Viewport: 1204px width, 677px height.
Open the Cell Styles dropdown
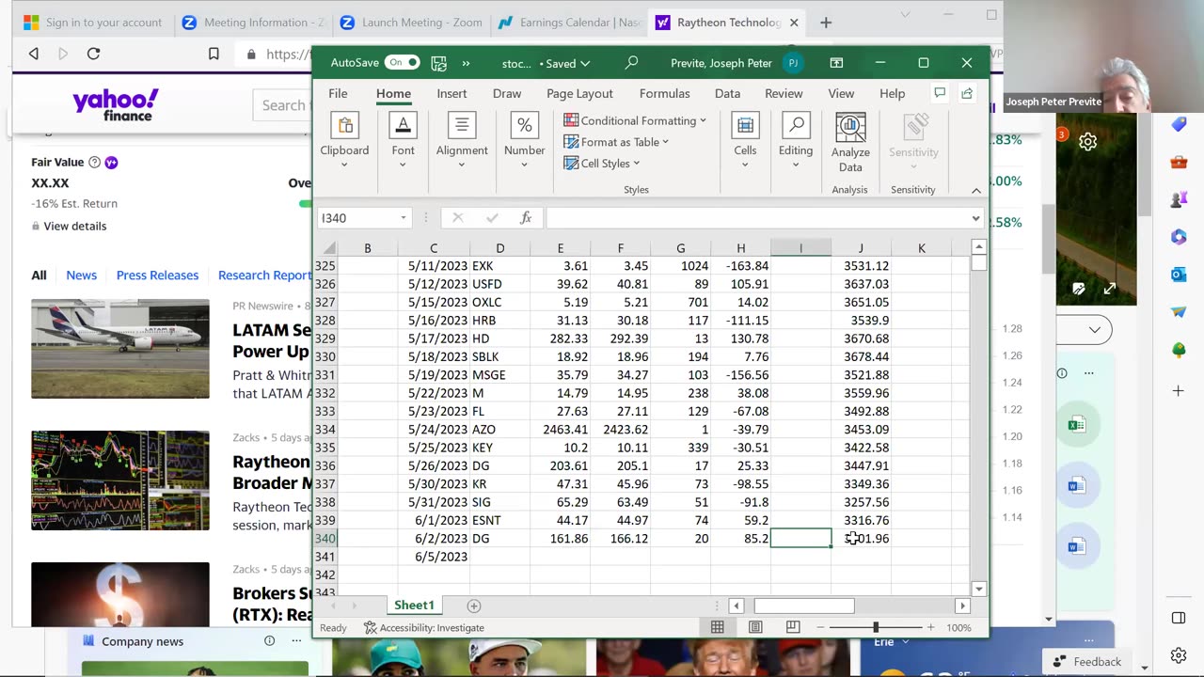point(602,163)
